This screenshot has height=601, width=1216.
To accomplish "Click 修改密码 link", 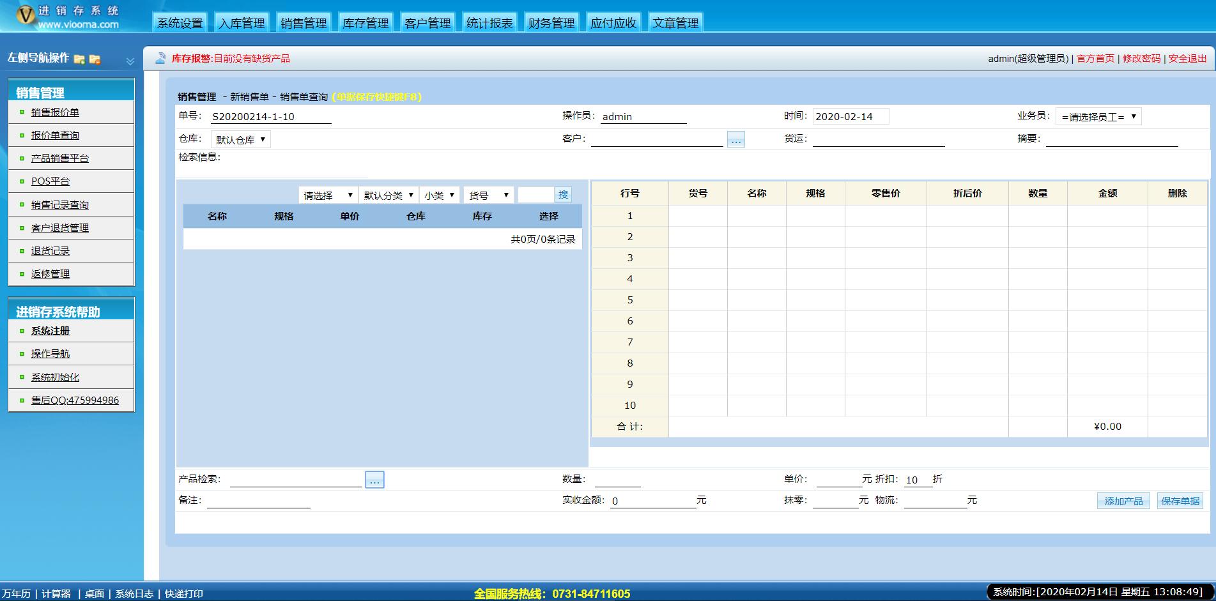I will (1141, 59).
